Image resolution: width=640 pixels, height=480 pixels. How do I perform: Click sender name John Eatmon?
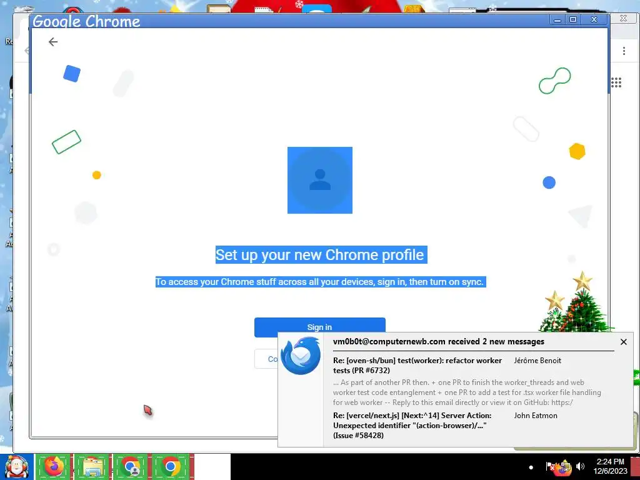(x=536, y=416)
